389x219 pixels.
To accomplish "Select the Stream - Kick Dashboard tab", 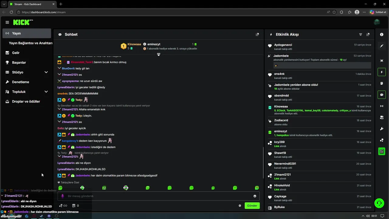I will click(x=32, y=4).
